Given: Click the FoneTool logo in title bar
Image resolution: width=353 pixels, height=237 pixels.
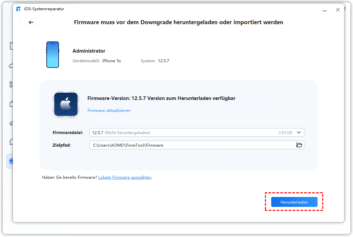Looking at the screenshot, I should [19, 9].
